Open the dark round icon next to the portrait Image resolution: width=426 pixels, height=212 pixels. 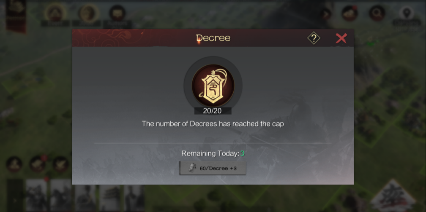pos(117,13)
